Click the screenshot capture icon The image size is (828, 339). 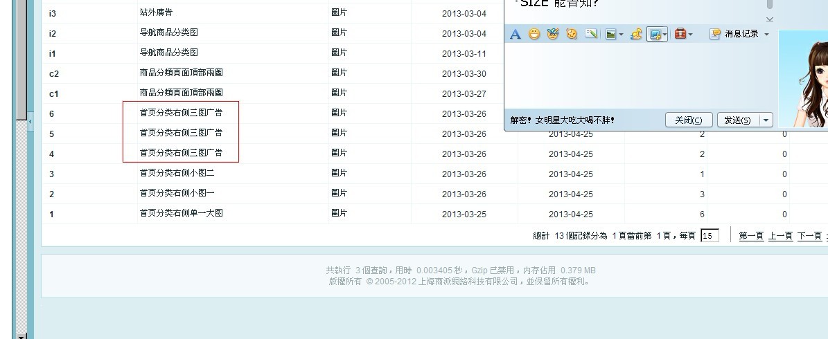tap(655, 35)
